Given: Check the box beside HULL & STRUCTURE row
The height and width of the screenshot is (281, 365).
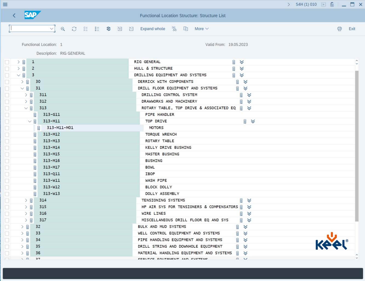Looking at the screenshot, I should 7,69.
